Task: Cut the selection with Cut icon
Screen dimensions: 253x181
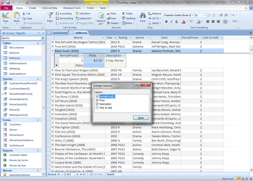Action: [24, 14]
